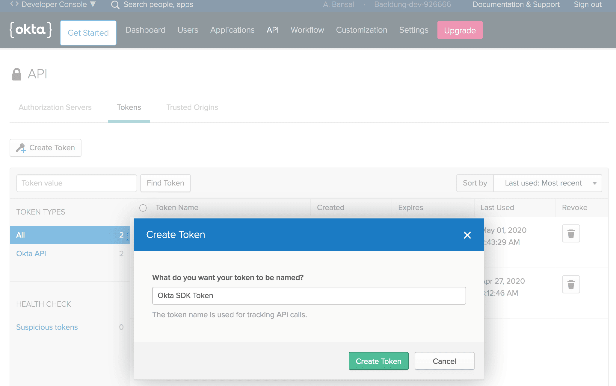Focus the token name text field

tap(309, 296)
